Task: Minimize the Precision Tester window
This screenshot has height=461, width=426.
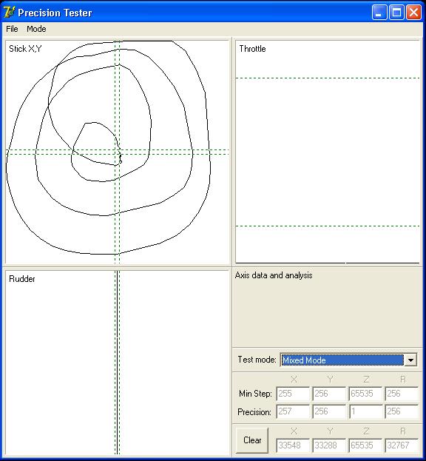Action: 379,13
